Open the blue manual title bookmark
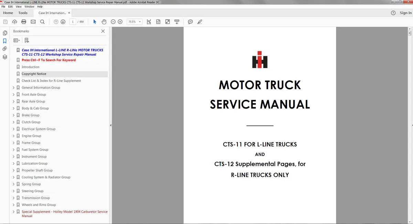Viewport: 413px width, 224px height. [x=62, y=52]
